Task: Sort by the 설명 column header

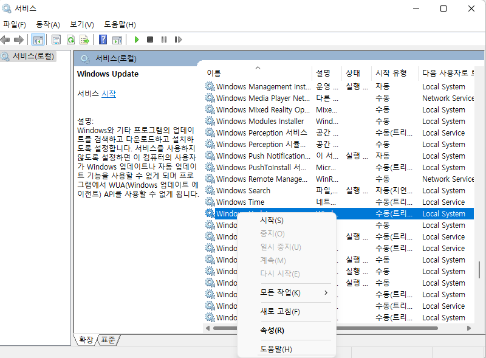Action: (x=327, y=73)
